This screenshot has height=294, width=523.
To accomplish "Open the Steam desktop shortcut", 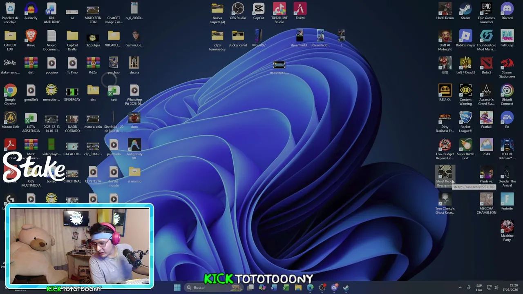I will [x=465, y=11].
